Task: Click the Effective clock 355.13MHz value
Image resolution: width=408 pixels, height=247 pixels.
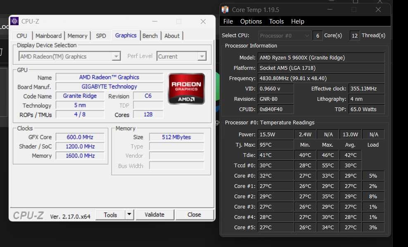Action: tap(367, 89)
